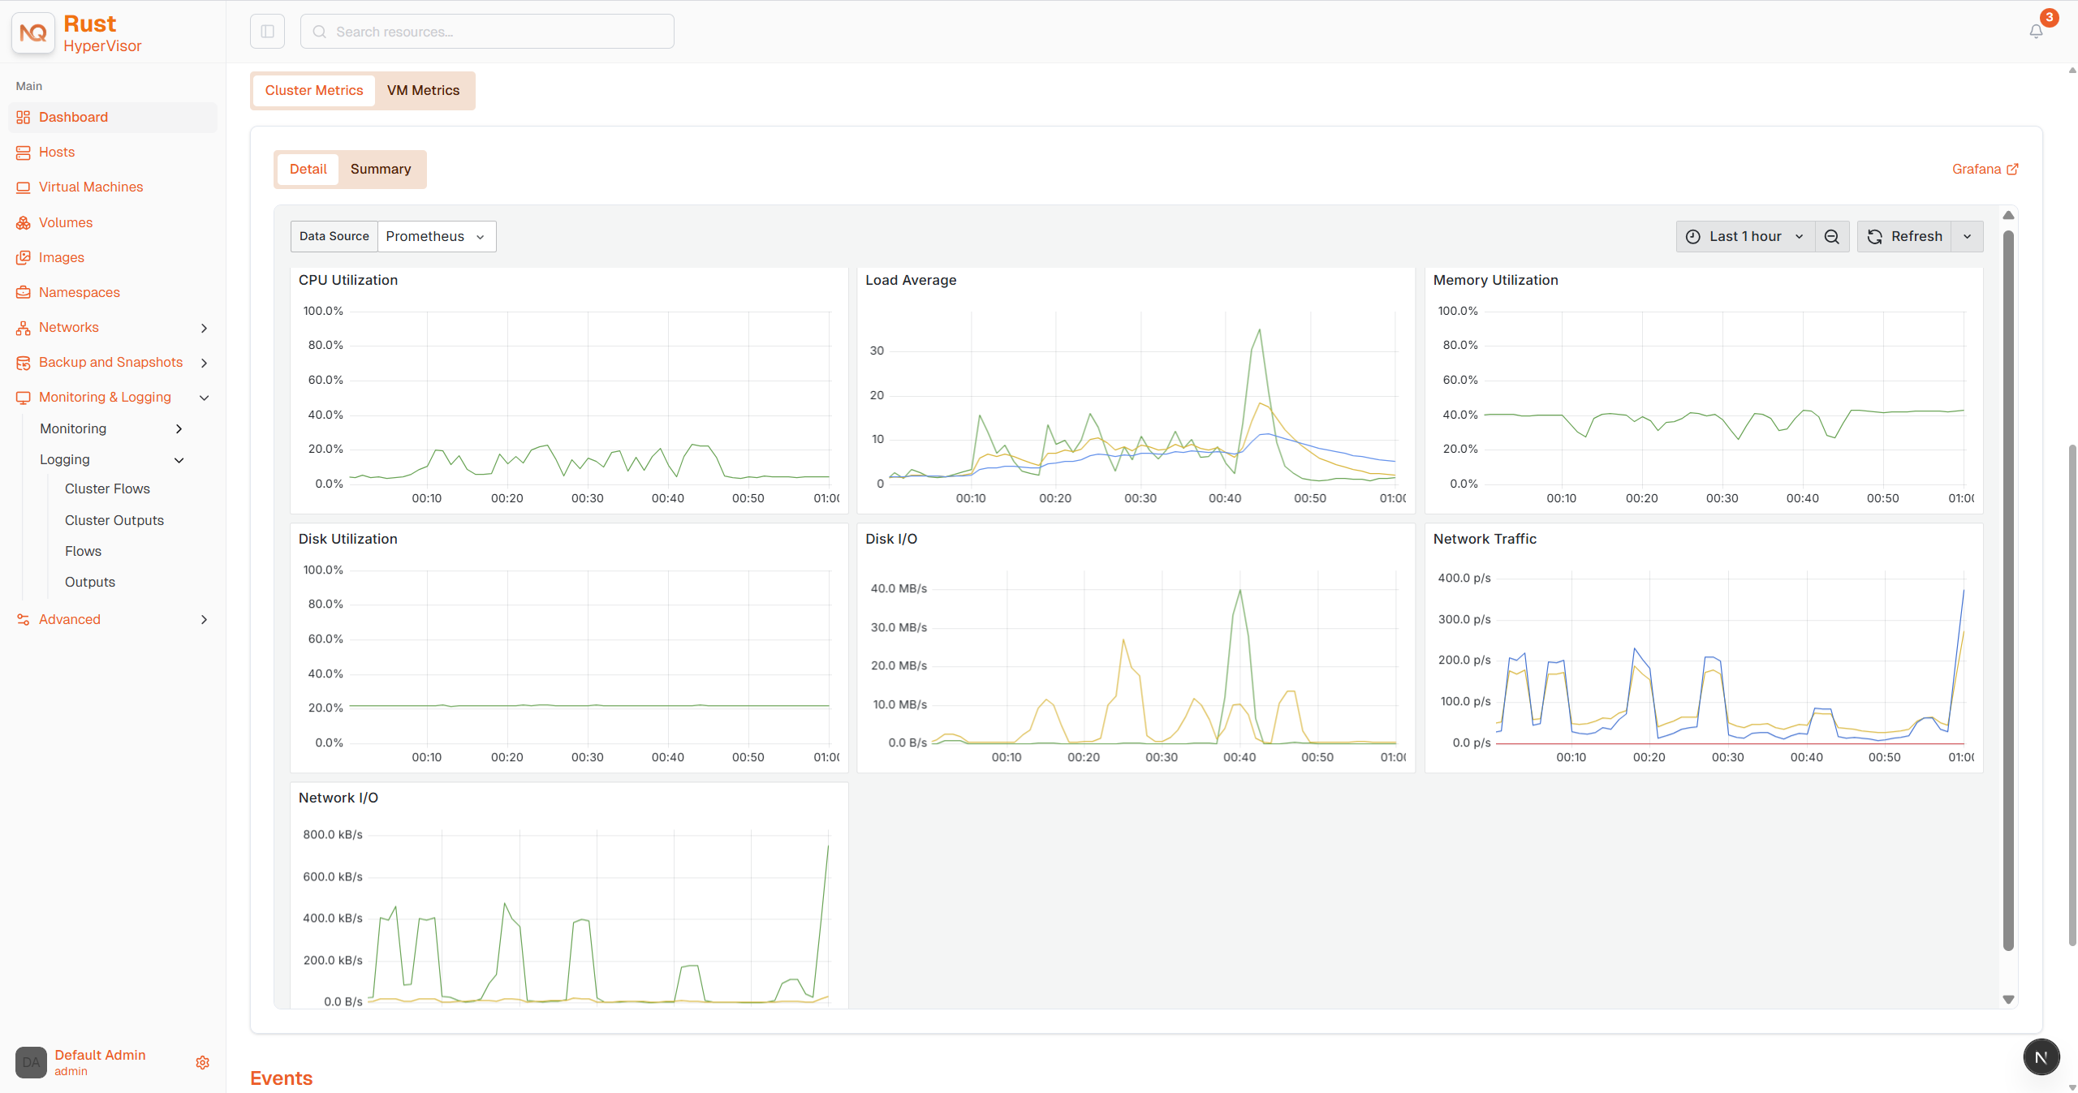
Task: Switch to VM Metrics tab
Action: click(423, 91)
